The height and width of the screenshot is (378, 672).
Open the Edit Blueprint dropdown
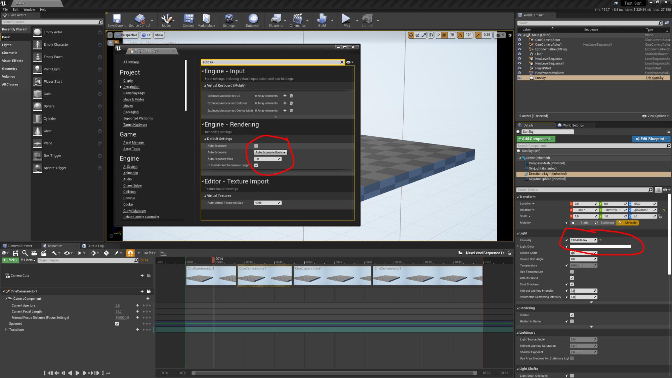[651, 139]
